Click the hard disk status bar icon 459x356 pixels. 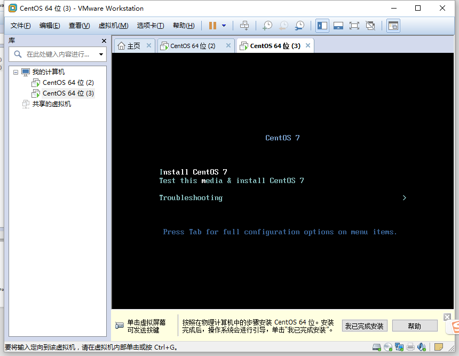(x=377, y=347)
